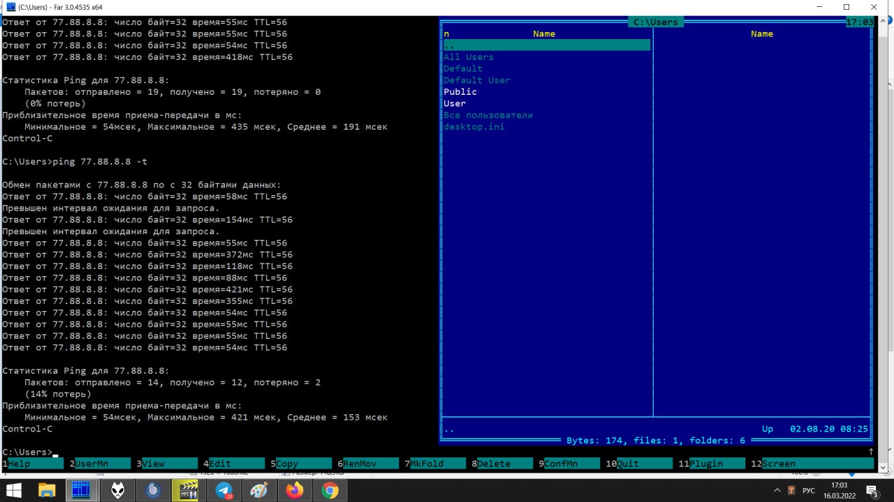
Task: Show hidden system tray icons
Action: 777,491
